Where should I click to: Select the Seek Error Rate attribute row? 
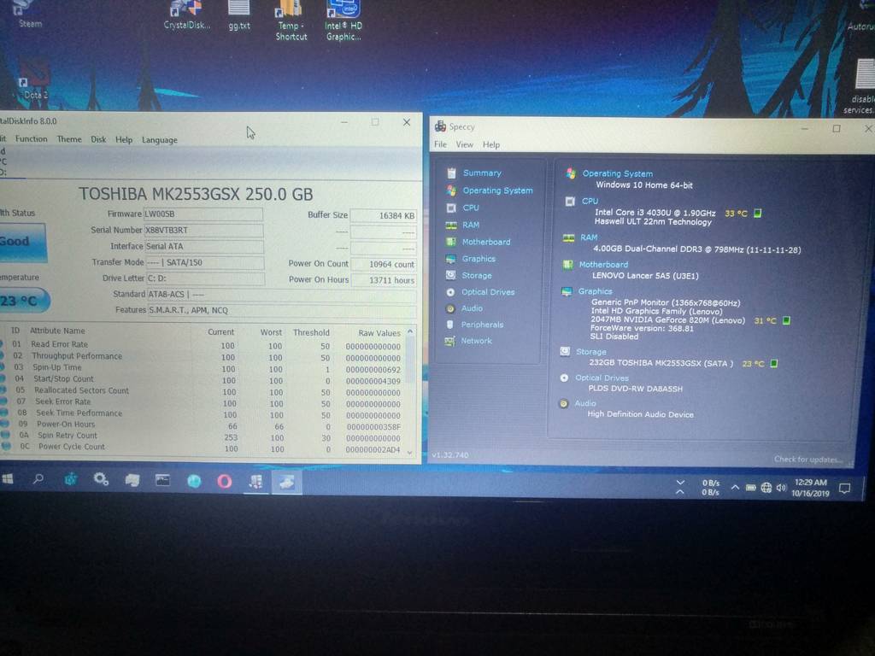202,403
